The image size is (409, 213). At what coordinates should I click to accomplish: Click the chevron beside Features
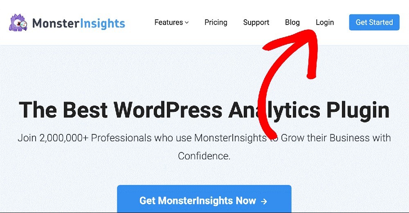(x=187, y=23)
